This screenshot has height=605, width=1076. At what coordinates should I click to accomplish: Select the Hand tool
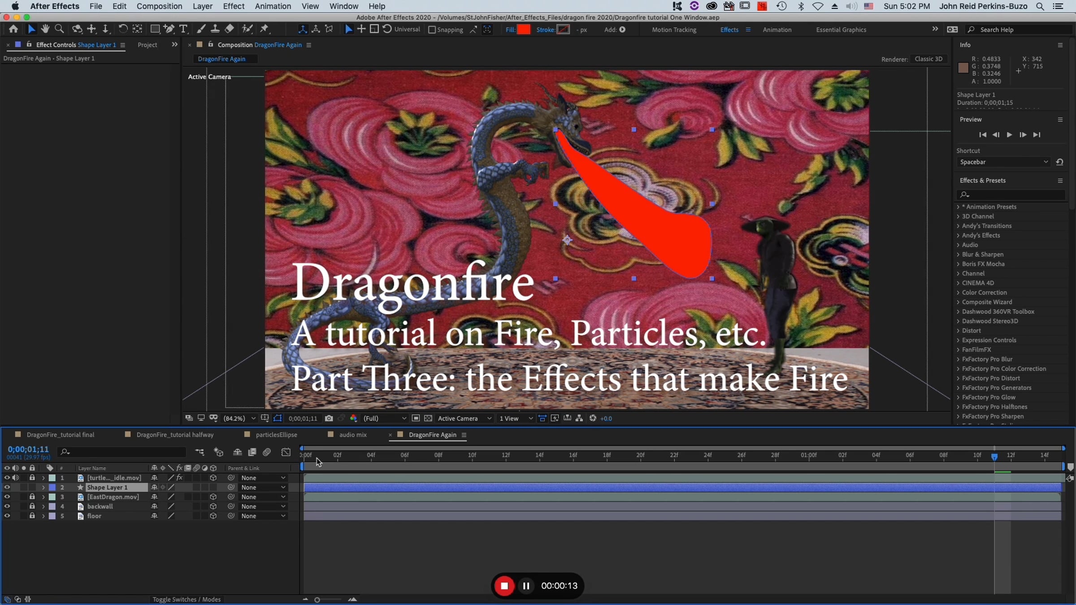tap(45, 29)
